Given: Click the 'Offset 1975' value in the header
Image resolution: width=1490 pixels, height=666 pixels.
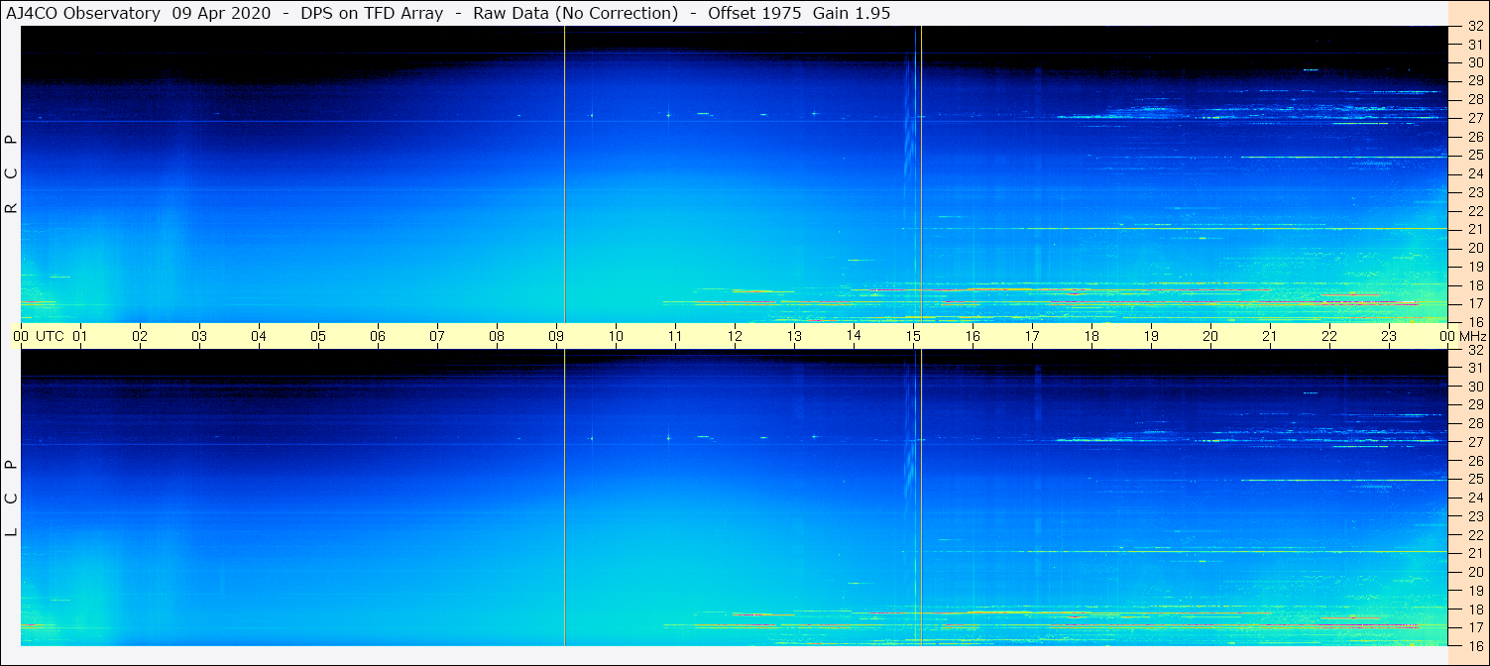Looking at the screenshot, I should click(x=753, y=13).
